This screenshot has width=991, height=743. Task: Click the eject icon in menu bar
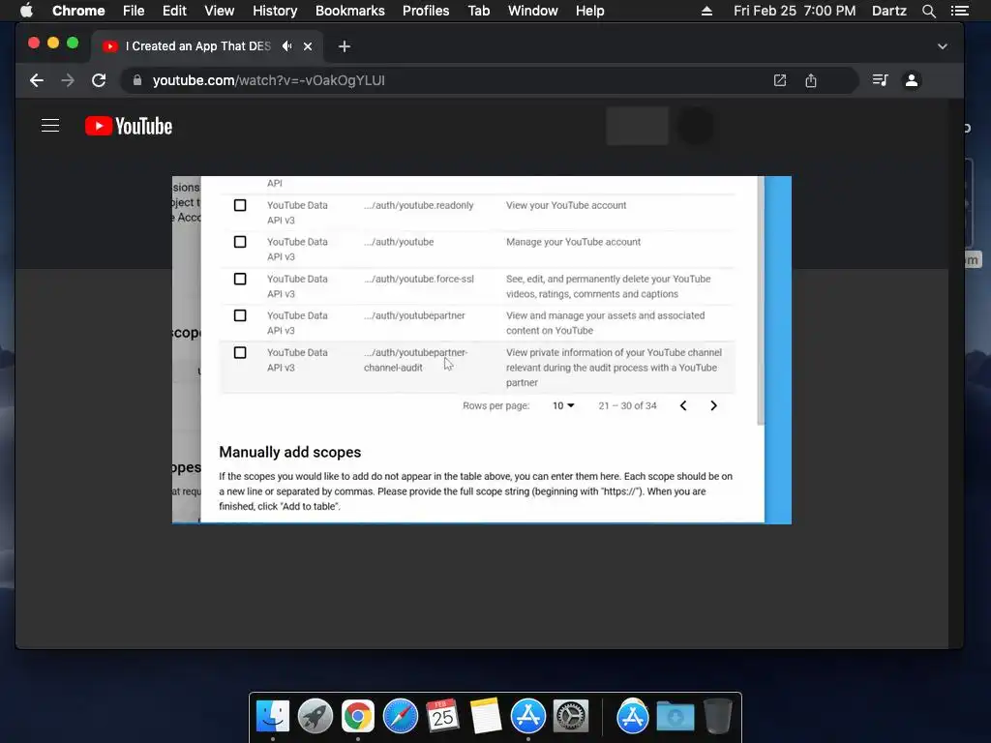(706, 11)
